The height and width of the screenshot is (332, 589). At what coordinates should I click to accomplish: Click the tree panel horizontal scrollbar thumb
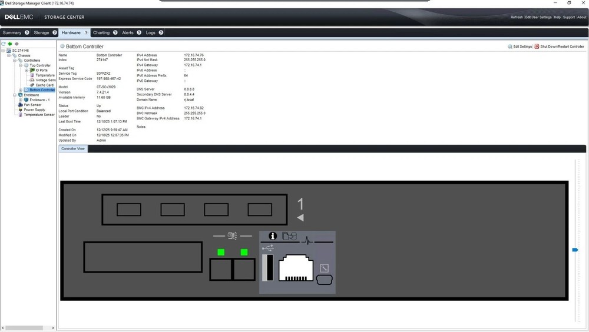click(x=24, y=328)
